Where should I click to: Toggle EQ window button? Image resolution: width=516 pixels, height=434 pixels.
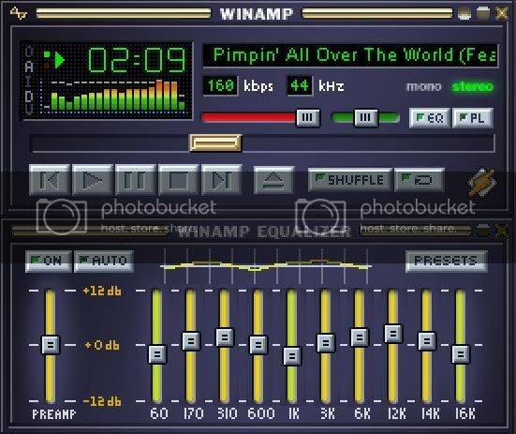tap(430, 118)
